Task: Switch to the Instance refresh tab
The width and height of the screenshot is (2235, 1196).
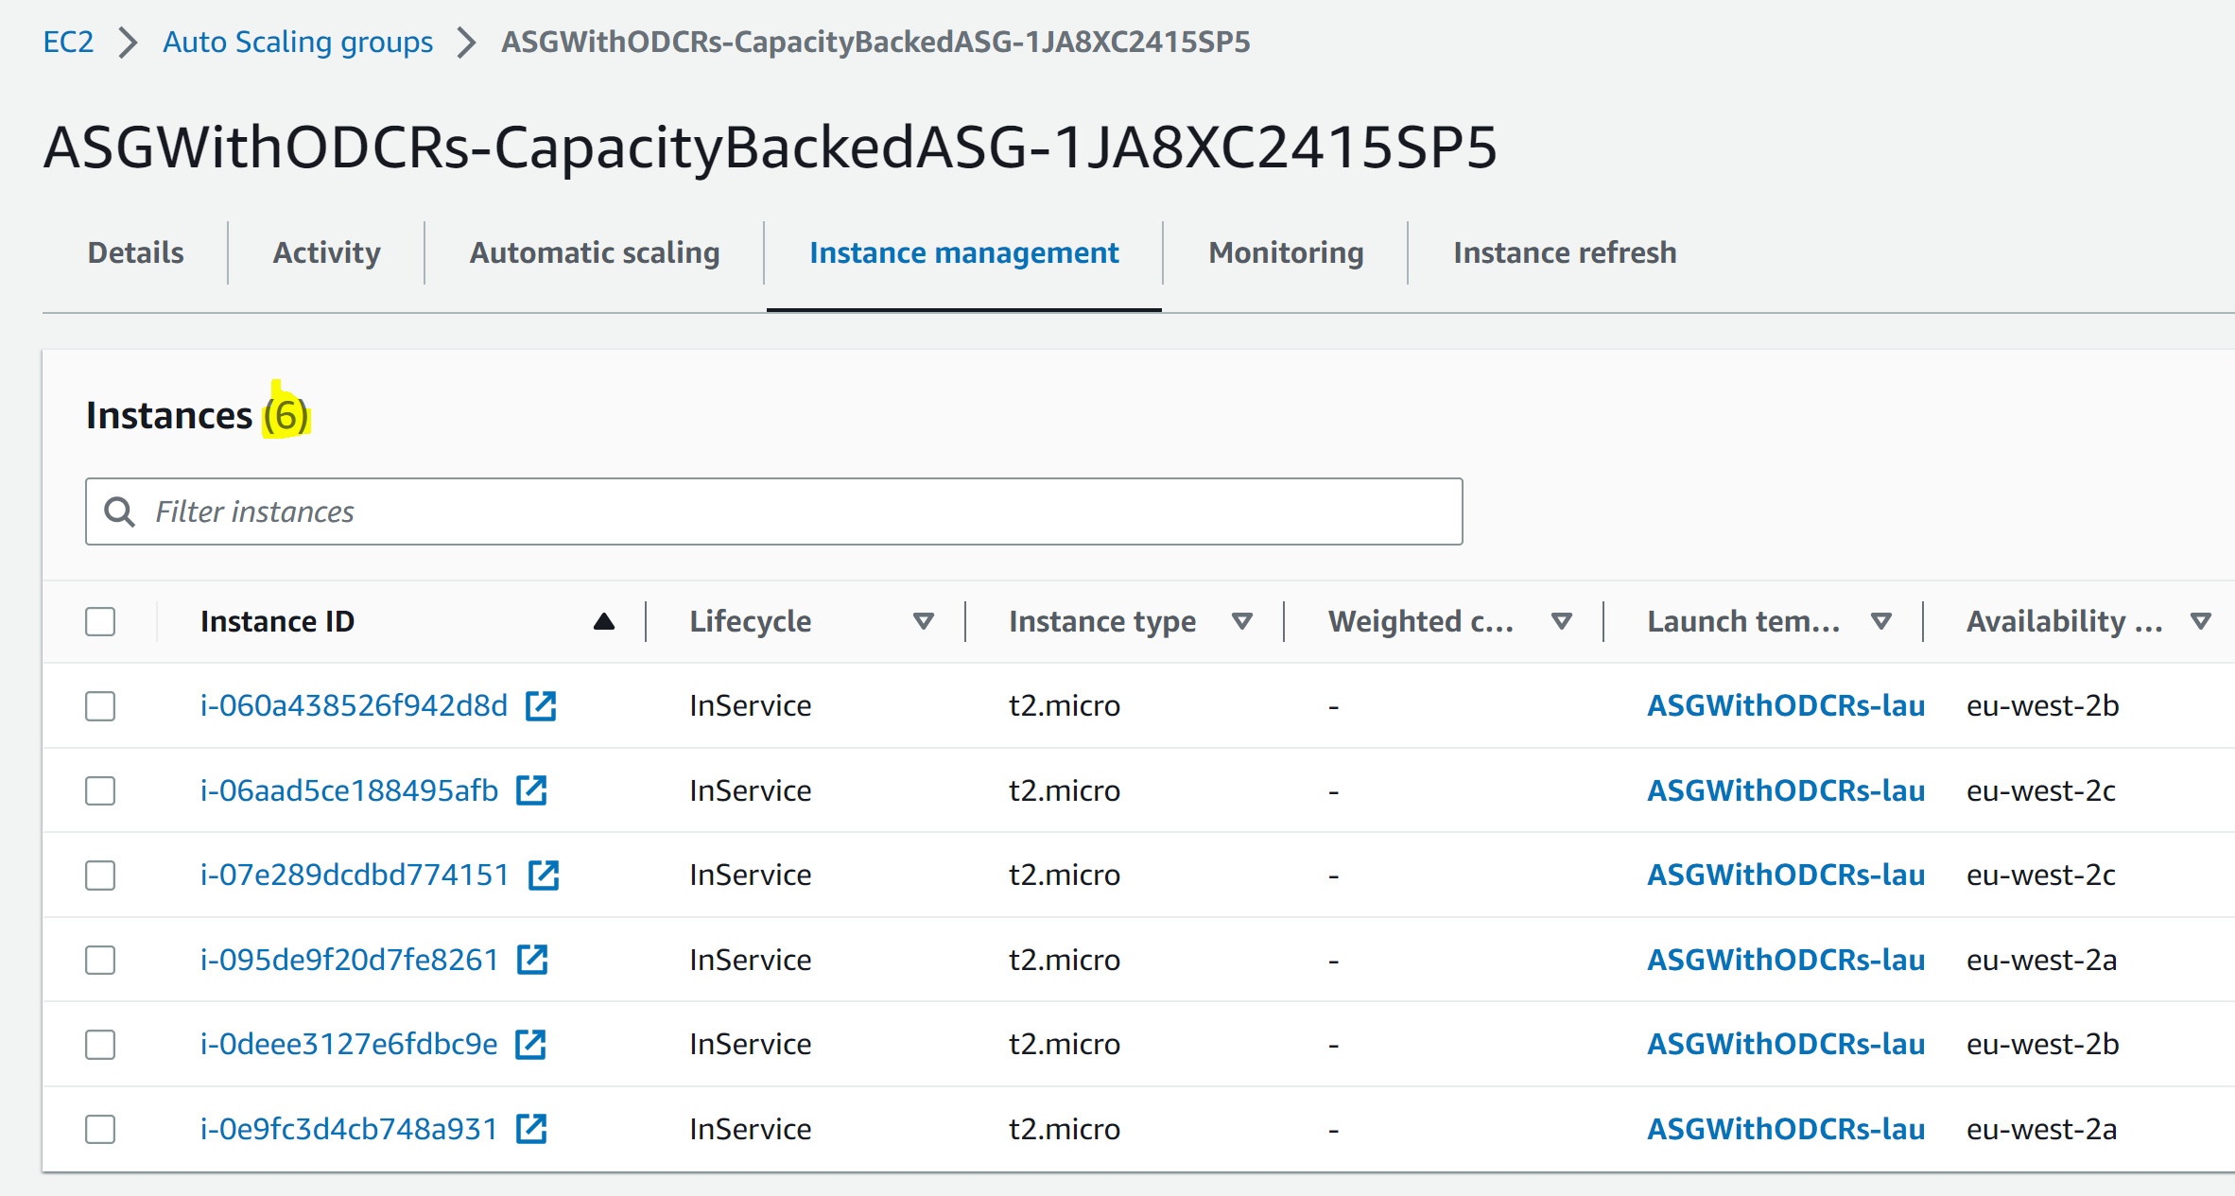Action: point(1565,252)
